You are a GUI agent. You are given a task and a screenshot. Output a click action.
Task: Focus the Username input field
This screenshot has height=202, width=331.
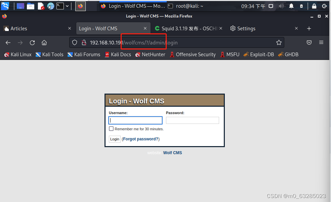click(135, 120)
